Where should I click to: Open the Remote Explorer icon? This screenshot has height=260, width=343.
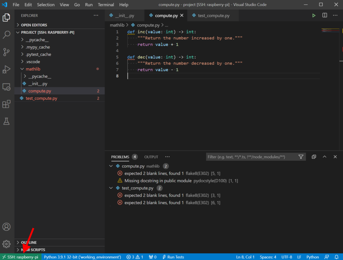point(7,87)
